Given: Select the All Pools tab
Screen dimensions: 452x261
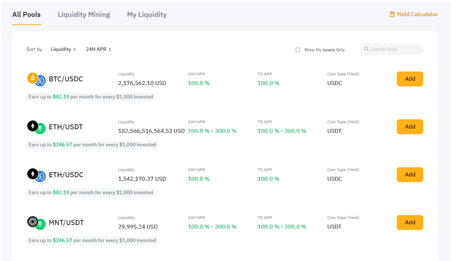Looking at the screenshot, I should coord(26,15).
